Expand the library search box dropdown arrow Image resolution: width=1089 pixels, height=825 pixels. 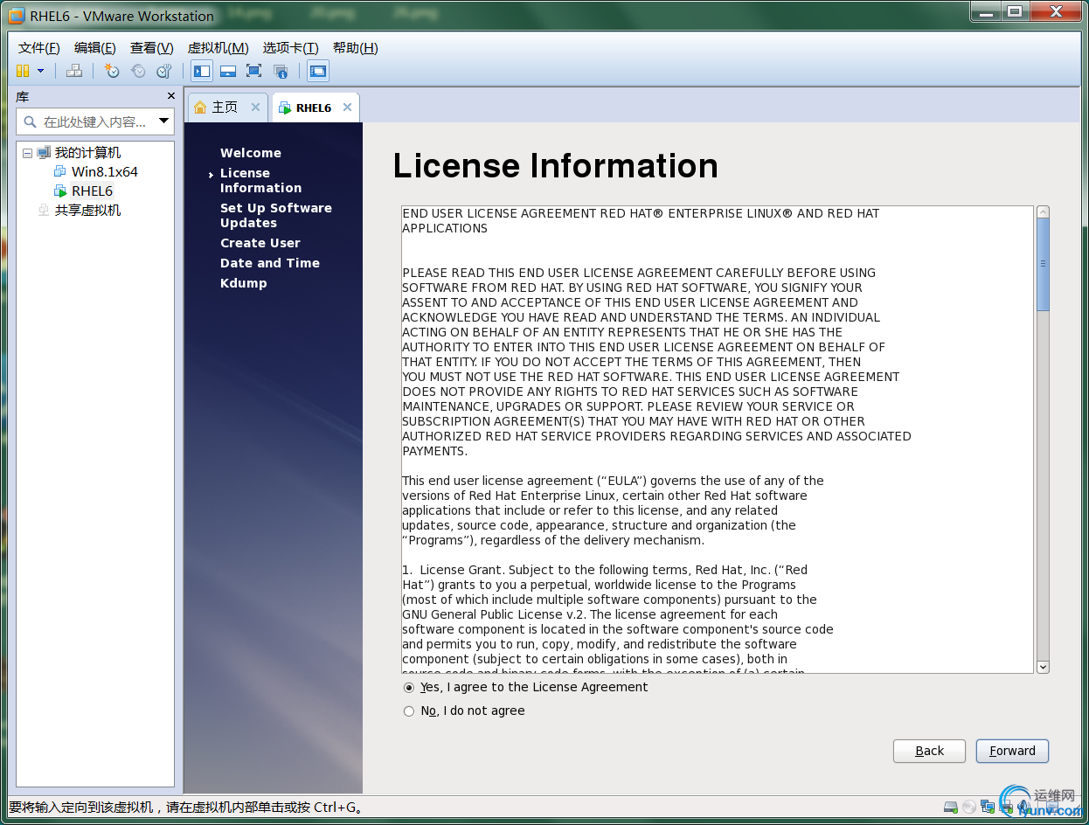[x=163, y=121]
